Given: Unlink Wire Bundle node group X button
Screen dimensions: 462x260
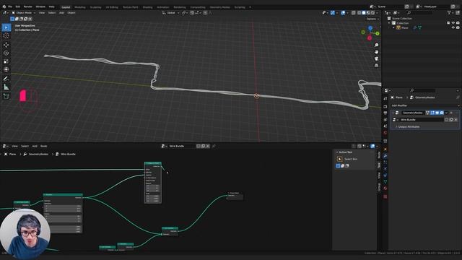Looking at the screenshot, I should (x=208, y=146).
